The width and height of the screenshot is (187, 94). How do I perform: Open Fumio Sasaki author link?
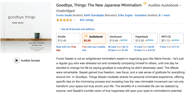click(x=64, y=15)
